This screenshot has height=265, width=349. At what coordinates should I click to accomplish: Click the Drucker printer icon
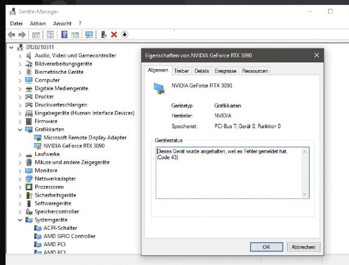[29, 97]
